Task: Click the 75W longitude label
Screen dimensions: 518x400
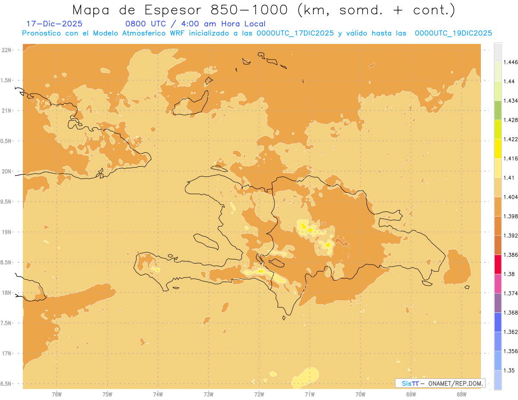Action: tap(107, 394)
